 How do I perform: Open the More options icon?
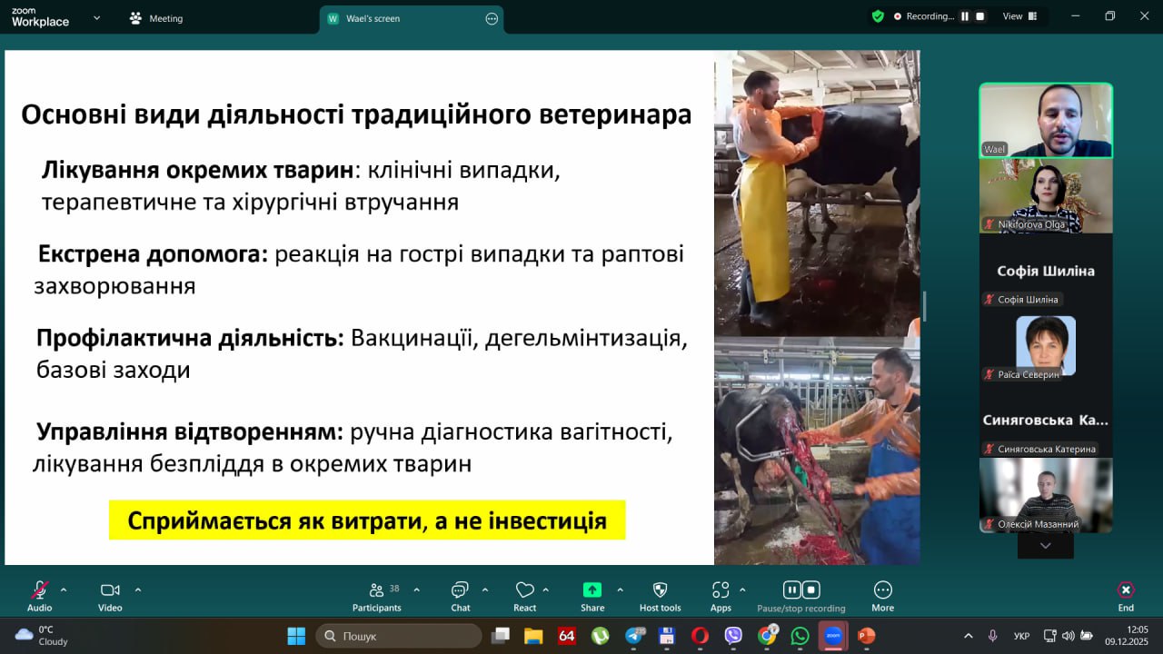click(x=882, y=590)
